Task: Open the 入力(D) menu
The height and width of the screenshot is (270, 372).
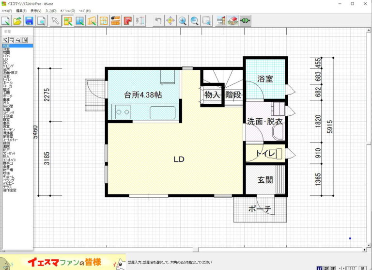Action: (x=51, y=11)
